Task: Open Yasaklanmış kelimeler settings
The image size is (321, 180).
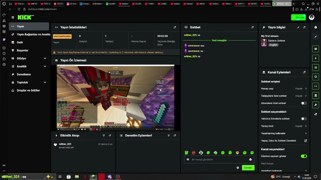Action: (284, 133)
